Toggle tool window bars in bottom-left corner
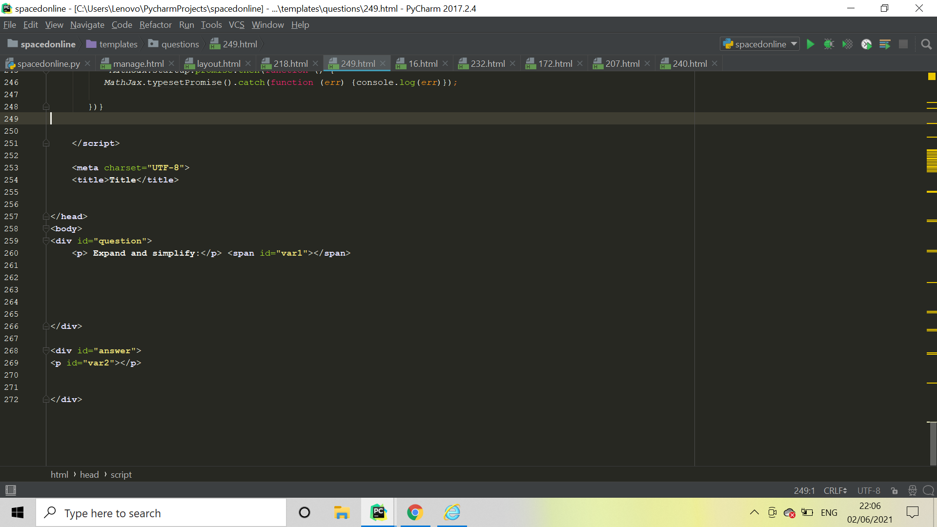This screenshot has width=937, height=527. tap(10, 490)
